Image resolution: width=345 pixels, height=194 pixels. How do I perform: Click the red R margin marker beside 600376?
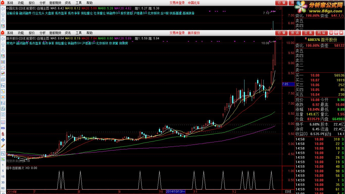[x=306, y=39]
